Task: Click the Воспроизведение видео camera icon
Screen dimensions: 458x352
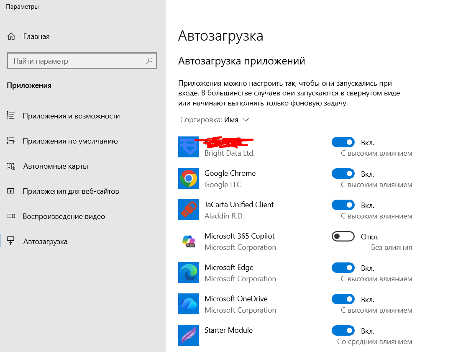Action: pos(11,216)
